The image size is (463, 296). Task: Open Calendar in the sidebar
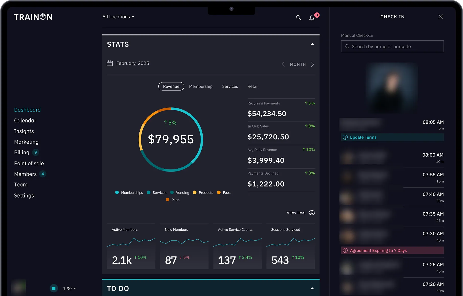click(25, 120)
